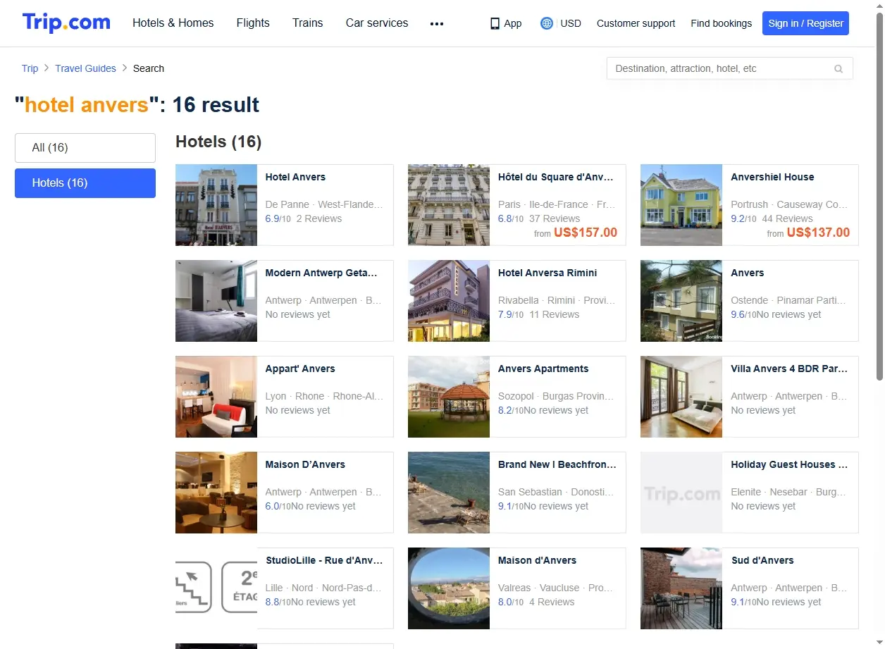Click the globe language icon
This screenshot has height=649, width=885.
(x=546, y=23)
